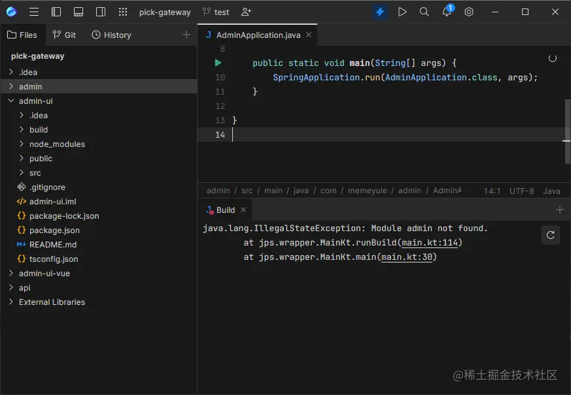The image size is (571, 395).
Task: Open the search magnifier
Action: click(424, 12)
